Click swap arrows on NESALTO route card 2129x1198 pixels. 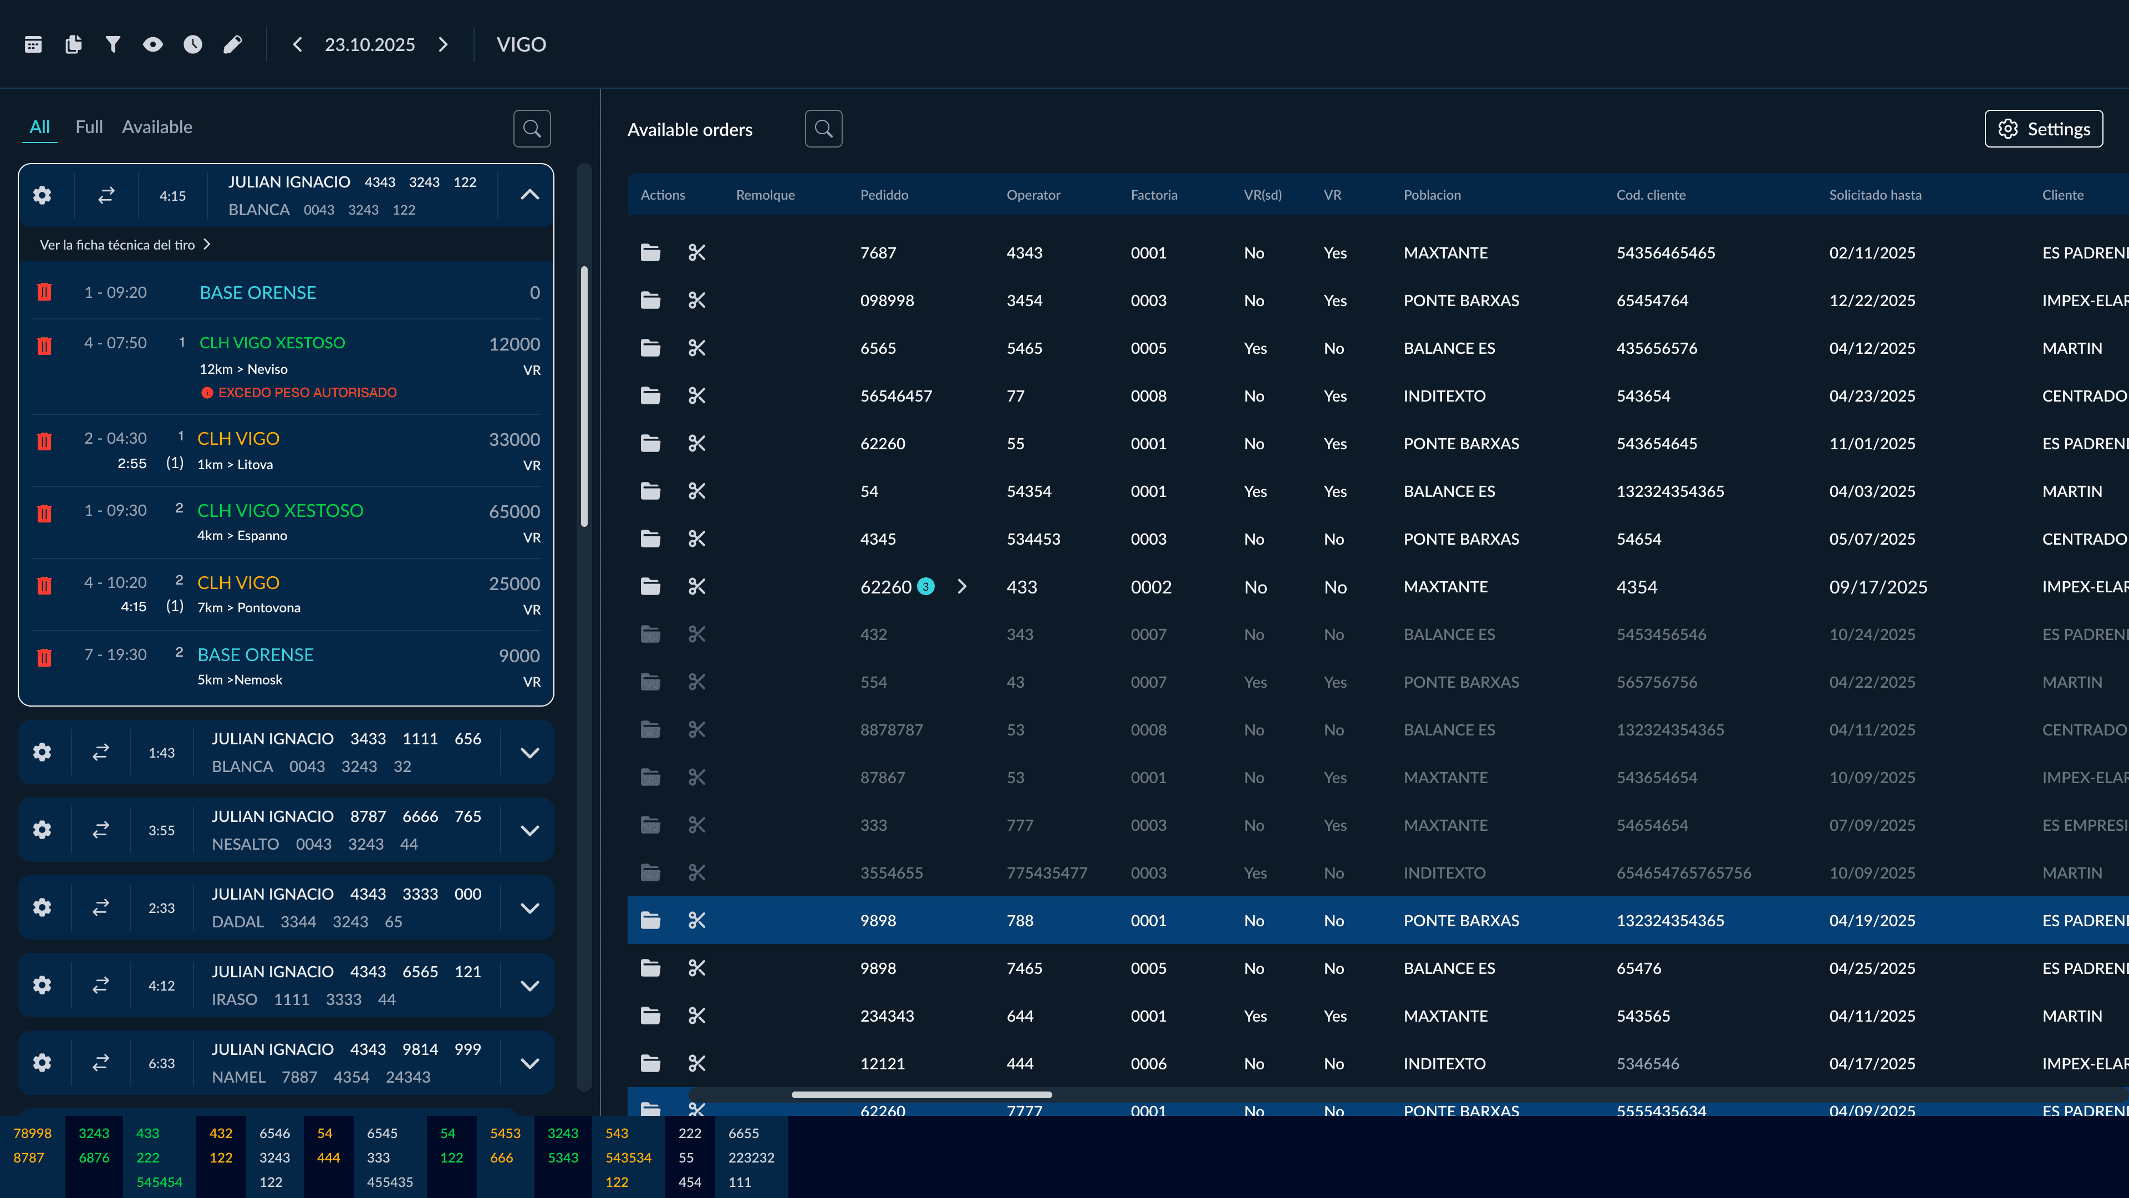(x=101, y=830)
